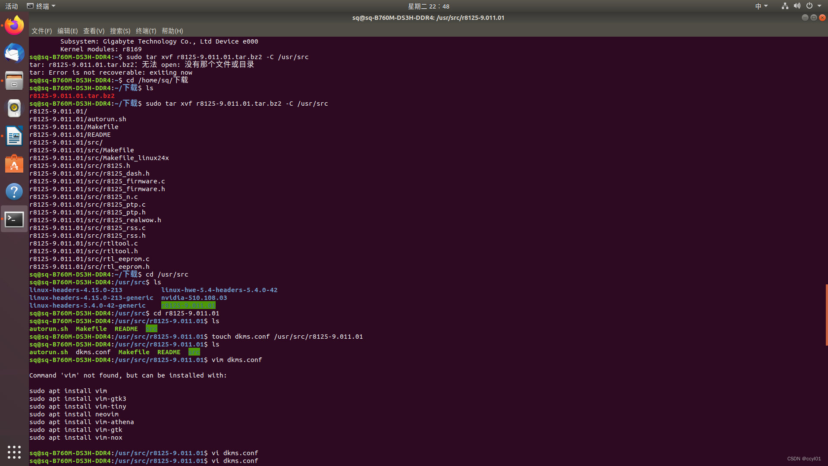Click the Terminal icon in dock
The height and width of the screenshot is (466, 828).
tap(14, 219)
